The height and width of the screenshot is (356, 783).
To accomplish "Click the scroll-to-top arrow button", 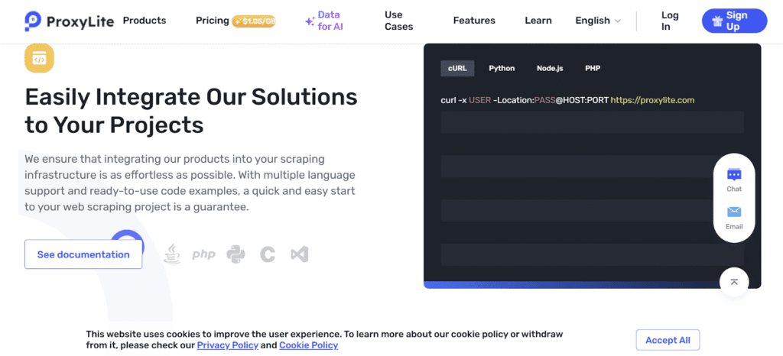I will 734,282.
